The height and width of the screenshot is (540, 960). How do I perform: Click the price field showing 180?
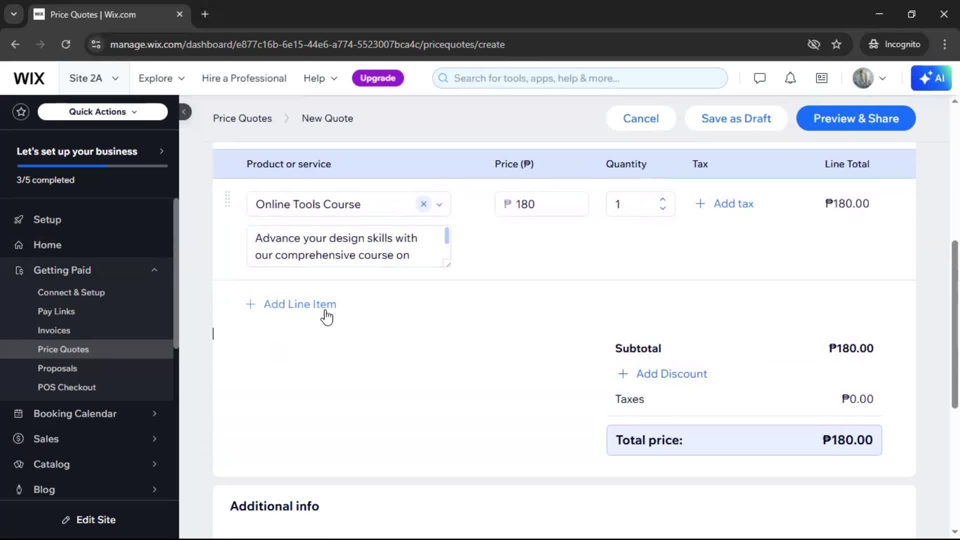[x=541, y=204]
